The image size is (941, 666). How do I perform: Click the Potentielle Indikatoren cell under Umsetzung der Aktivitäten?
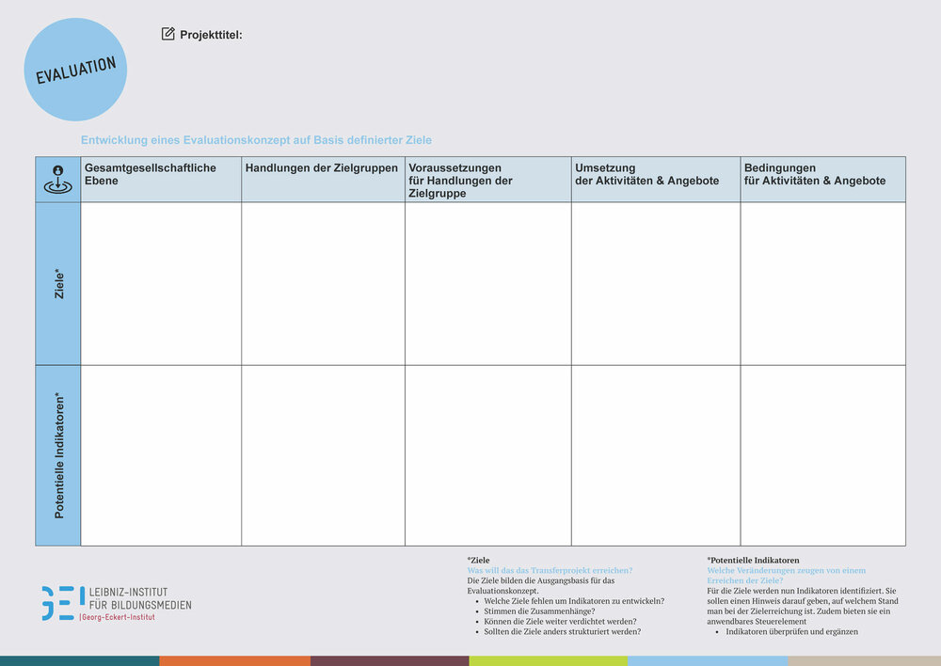[655, 455]
